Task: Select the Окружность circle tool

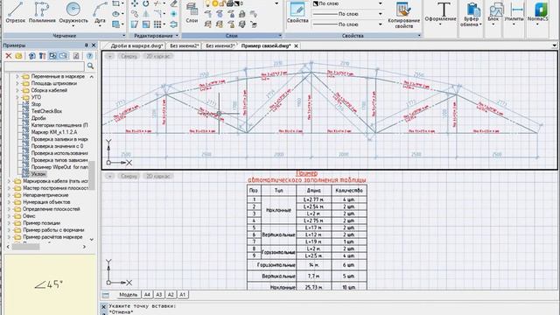Action: pos(73,13)
